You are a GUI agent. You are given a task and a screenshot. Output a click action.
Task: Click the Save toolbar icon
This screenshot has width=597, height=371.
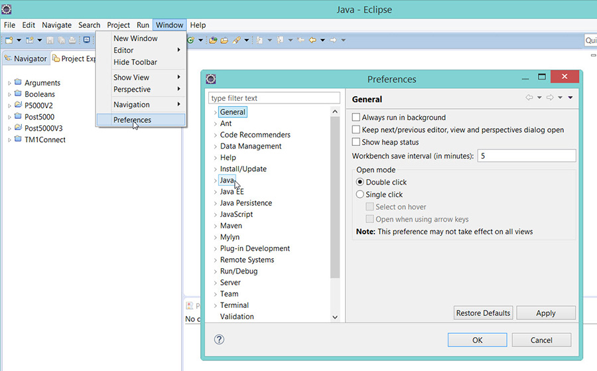tap(50, 40)
